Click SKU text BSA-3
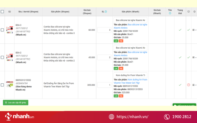This screenshot has height=123, width=197. 19,25
